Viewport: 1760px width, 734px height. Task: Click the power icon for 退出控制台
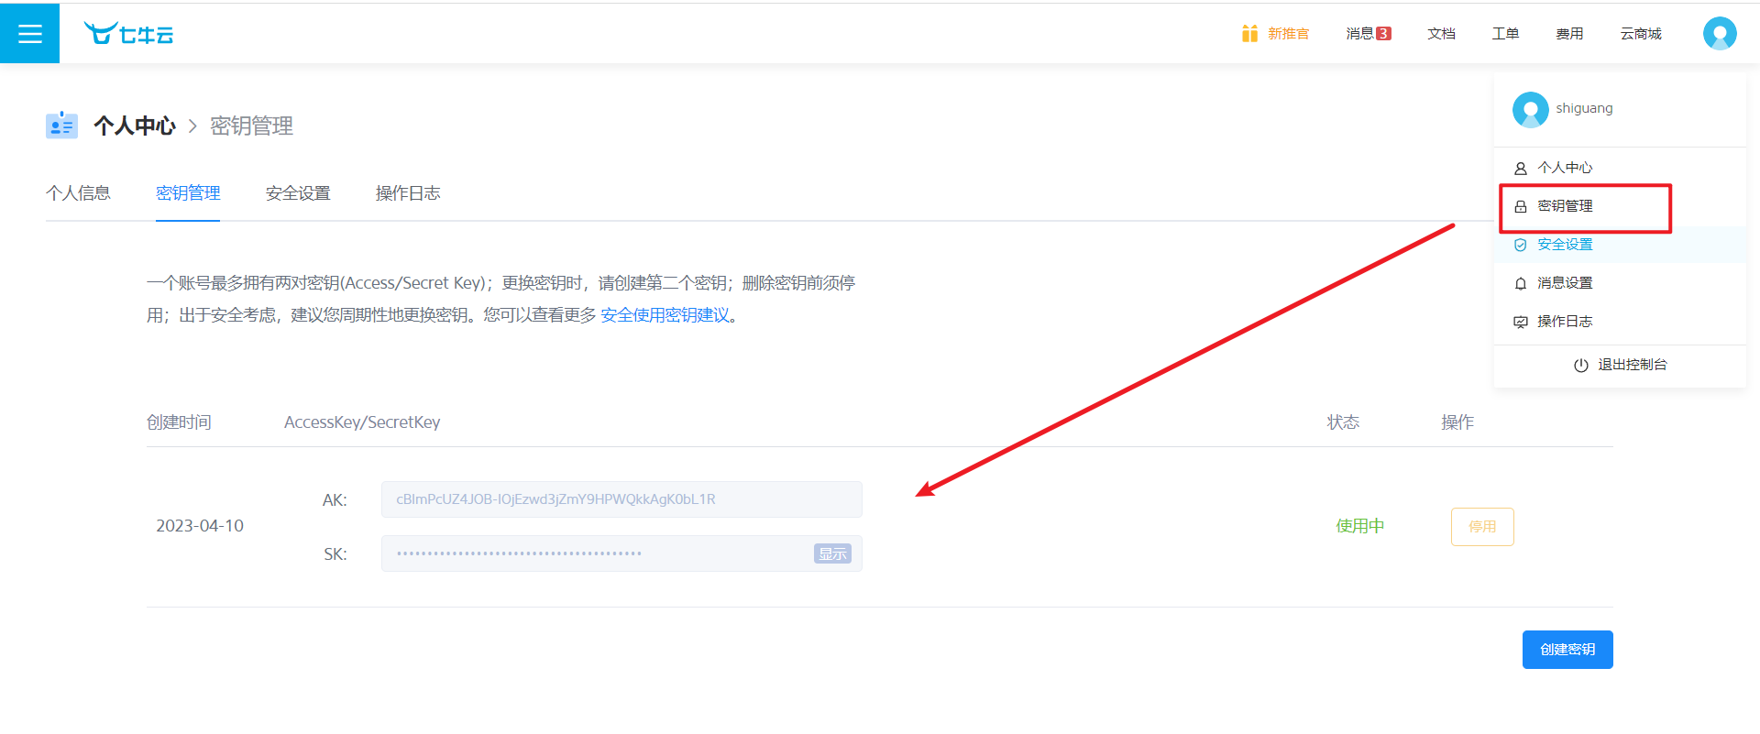(1580, 366)
